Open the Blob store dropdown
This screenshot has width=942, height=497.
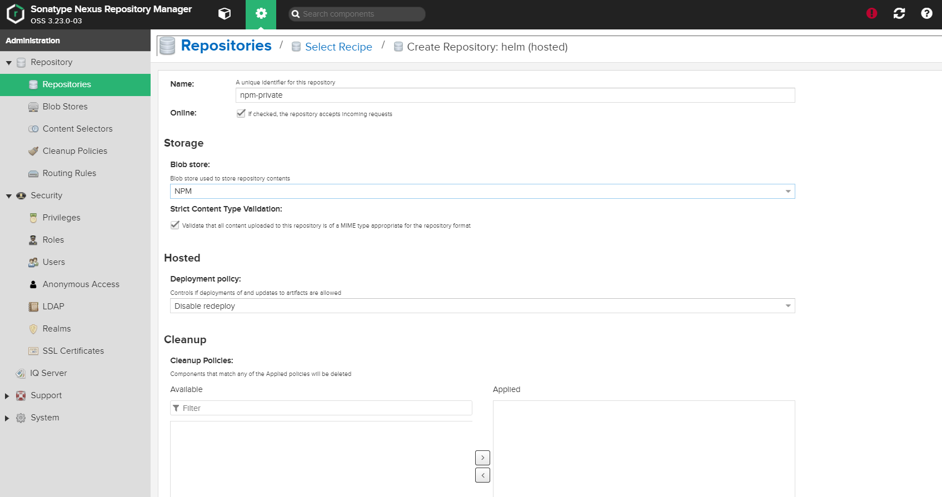[788, 192]
